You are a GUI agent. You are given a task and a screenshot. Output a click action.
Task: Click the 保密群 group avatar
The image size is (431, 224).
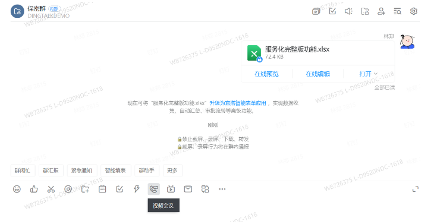(17, 11)
